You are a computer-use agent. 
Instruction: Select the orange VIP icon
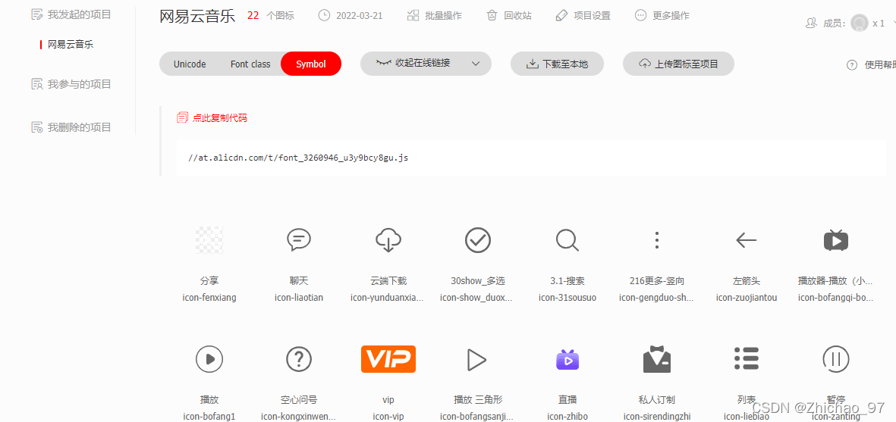[x=388, y=359]
